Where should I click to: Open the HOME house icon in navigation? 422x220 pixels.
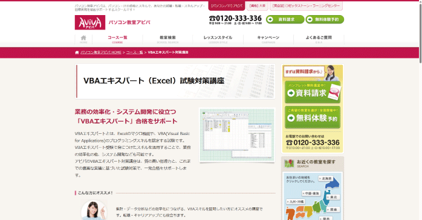point(83,39)
